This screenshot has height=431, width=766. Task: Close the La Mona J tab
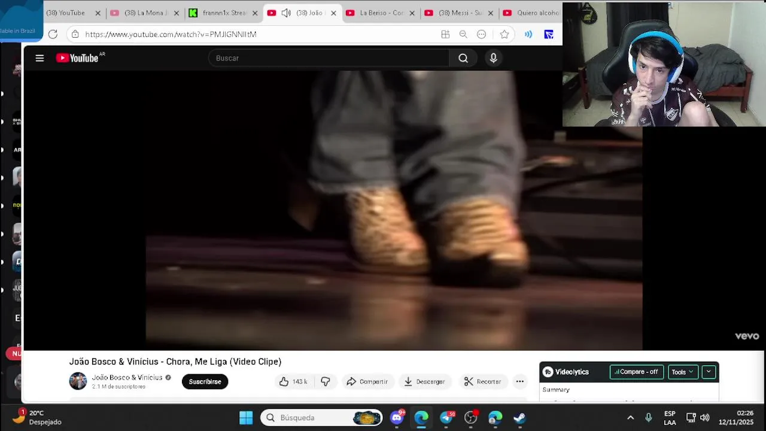177,13
